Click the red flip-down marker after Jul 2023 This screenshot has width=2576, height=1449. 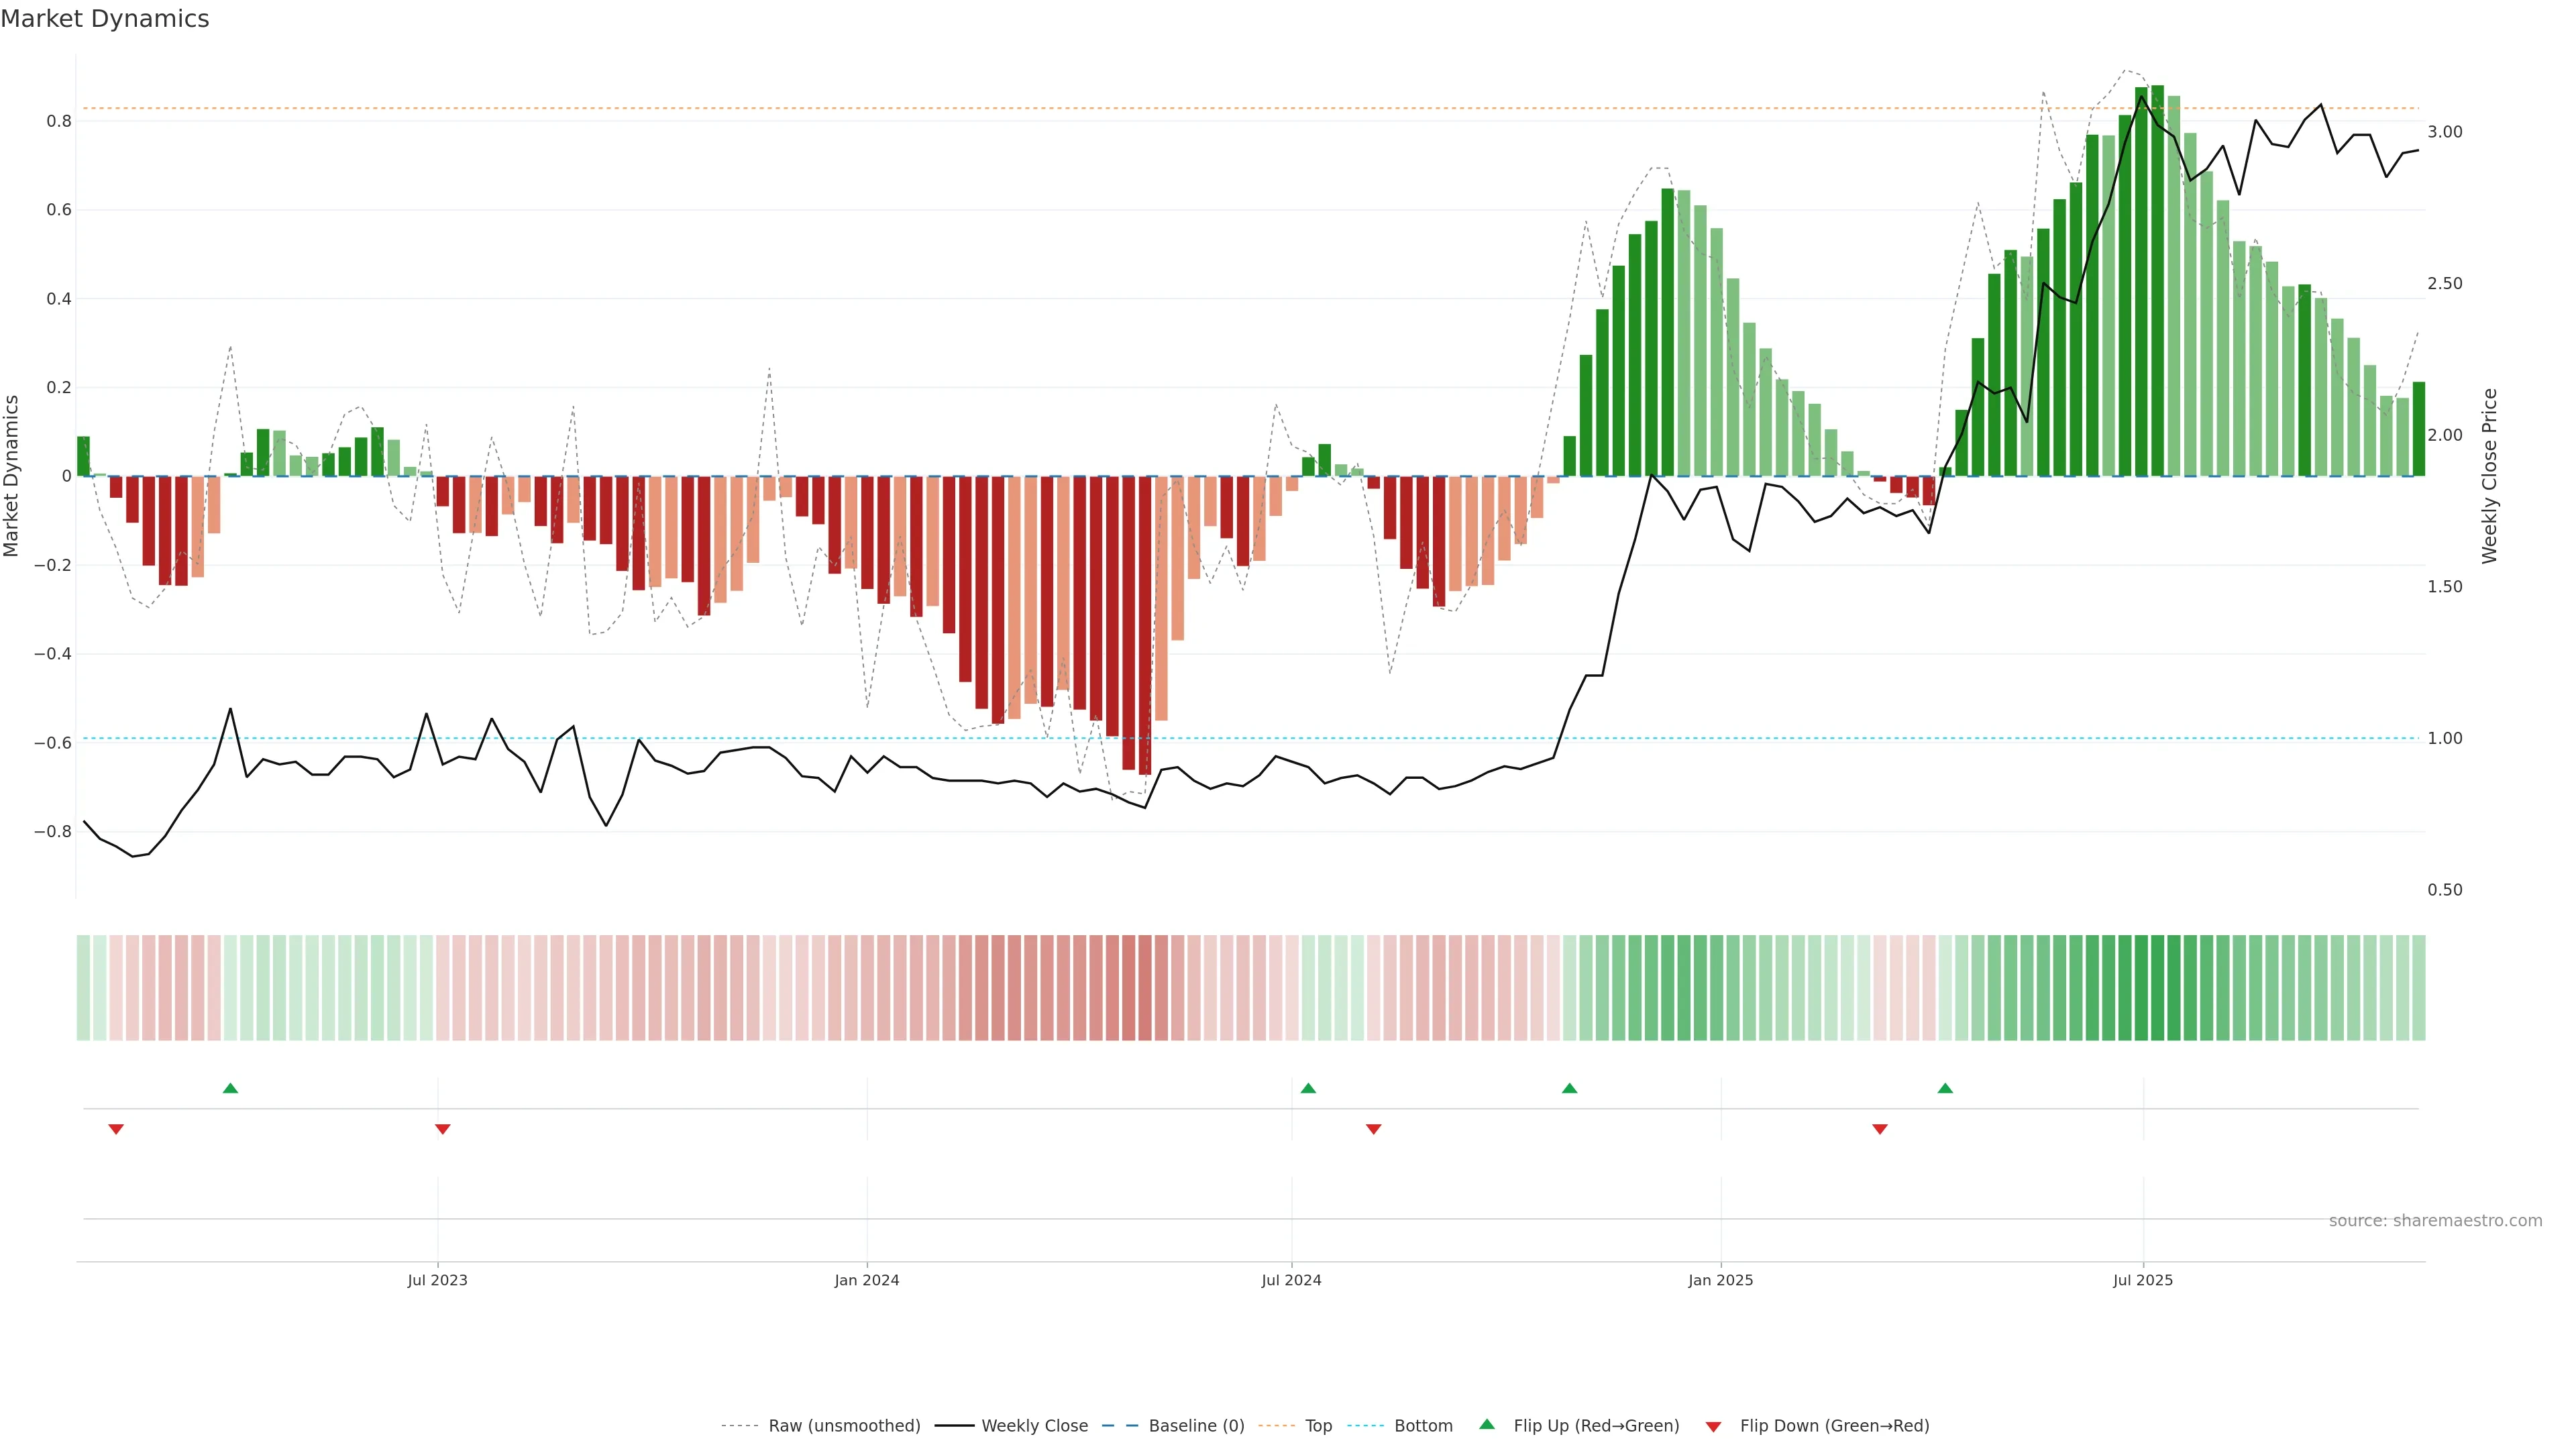coord(443,1129)
